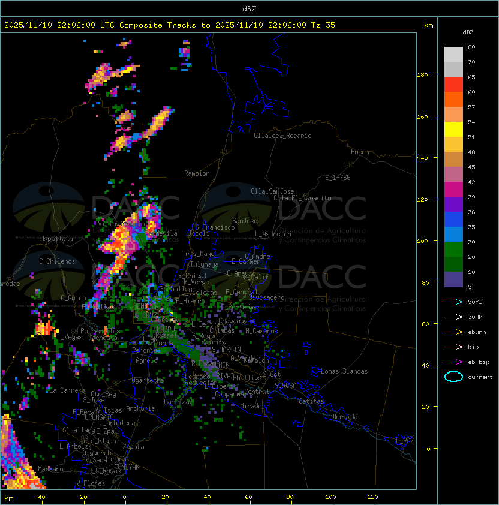Click the magenta eb+bip arrow symbol
Screen dimensions: 499x505
point(453,362)
